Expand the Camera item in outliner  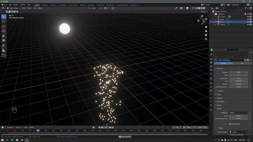216,17
